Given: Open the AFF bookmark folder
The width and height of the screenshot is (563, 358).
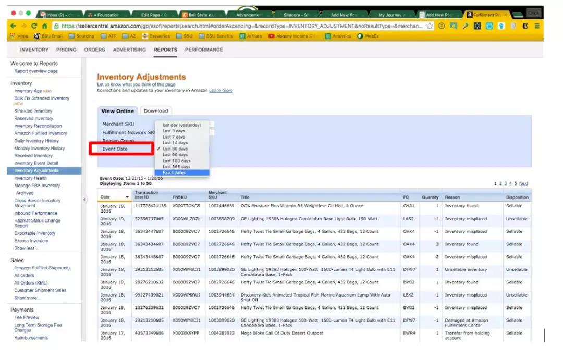Looking at the screenshot, I should pyautogui.click(x=108, y=36).
